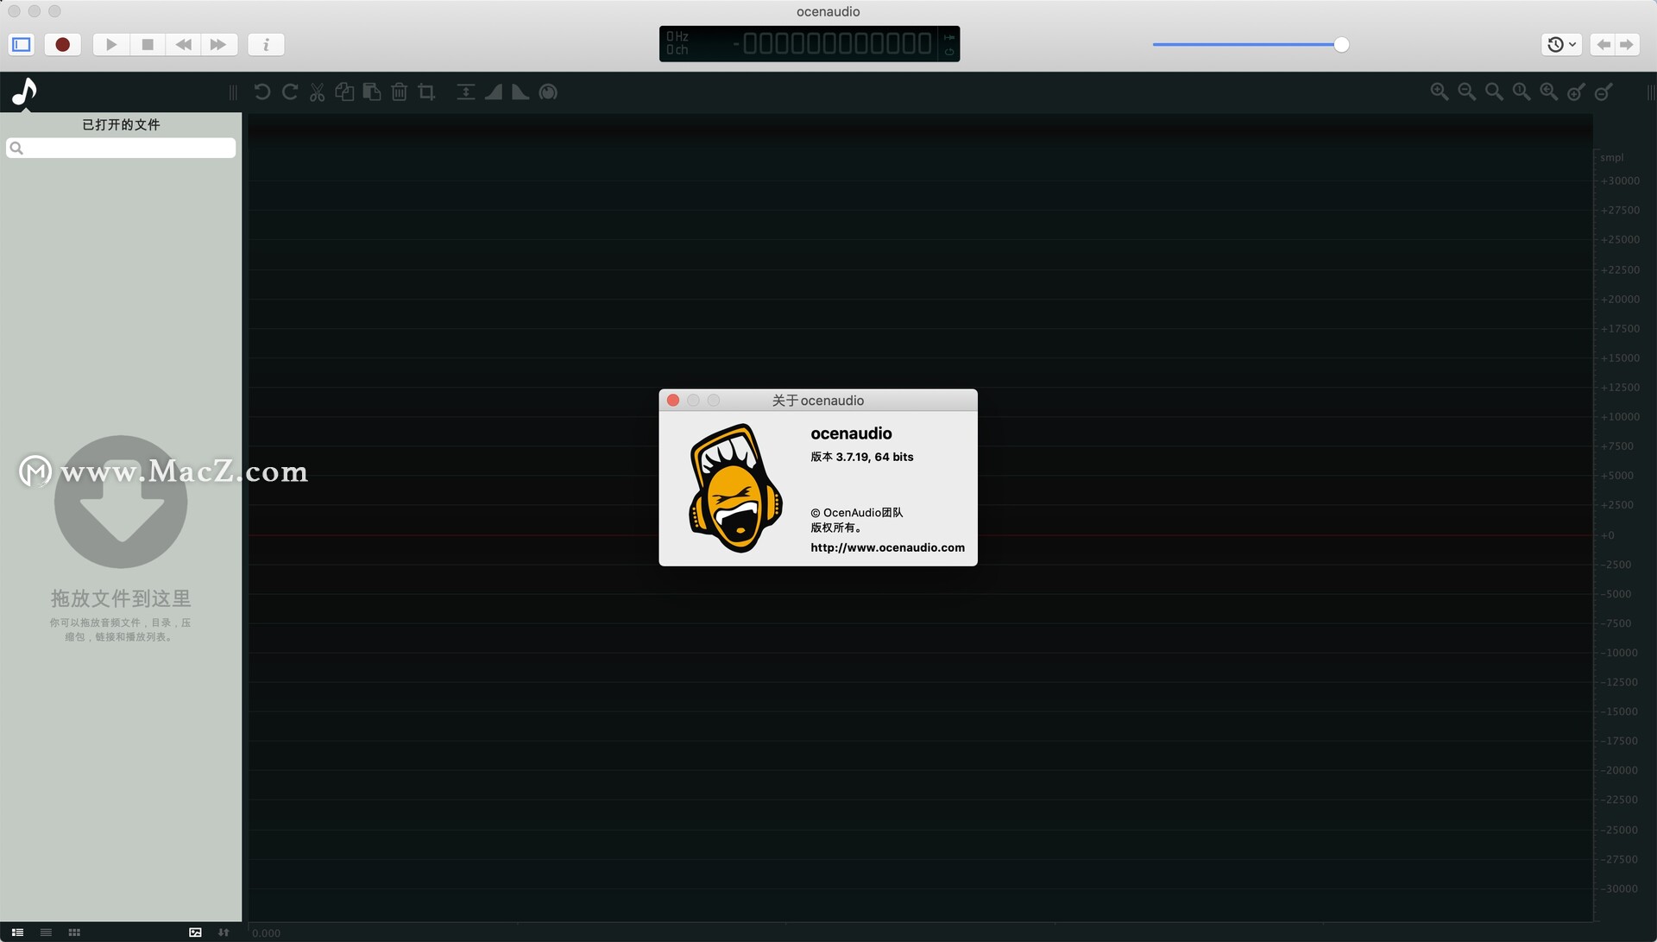
Task: Click the round effects knob icon
Action: tap(548, 92)
